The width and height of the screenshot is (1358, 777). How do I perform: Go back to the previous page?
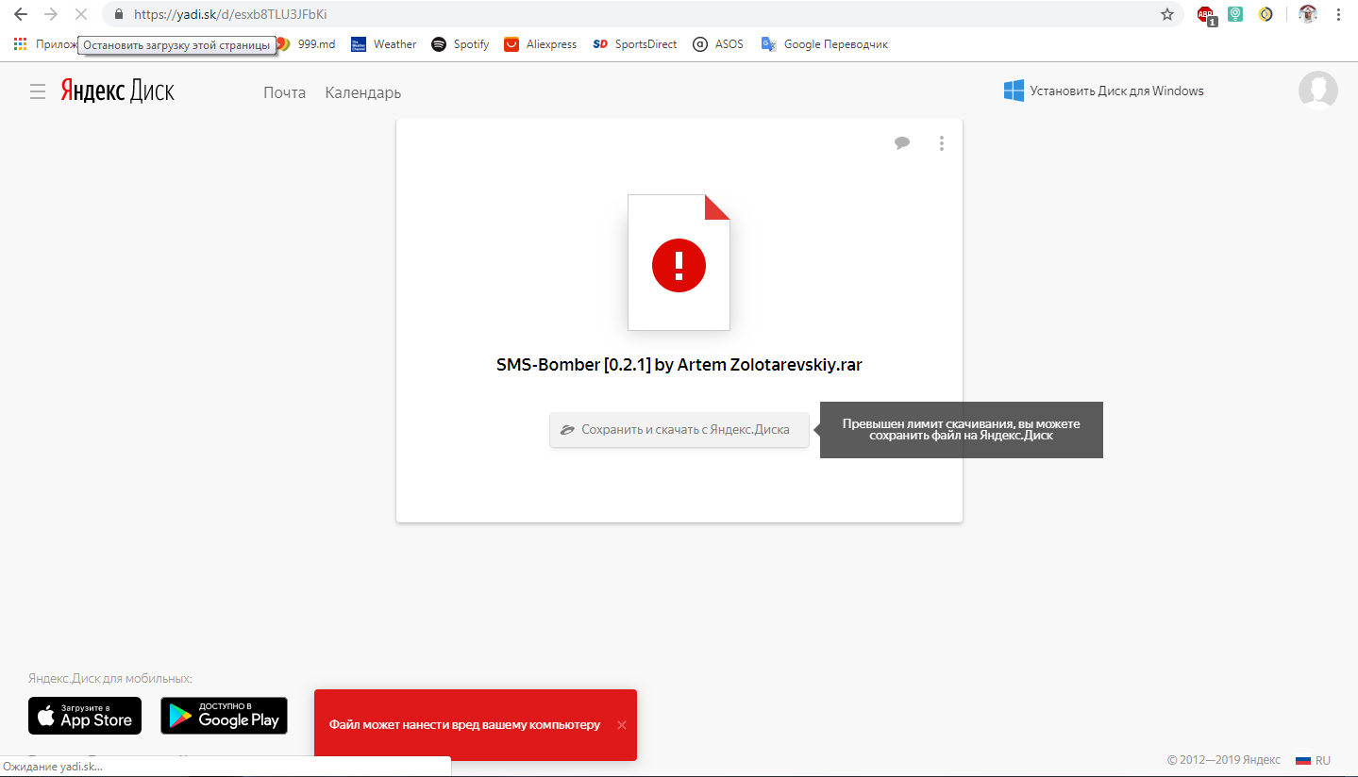pyautogui.click(x=21, y=14)
